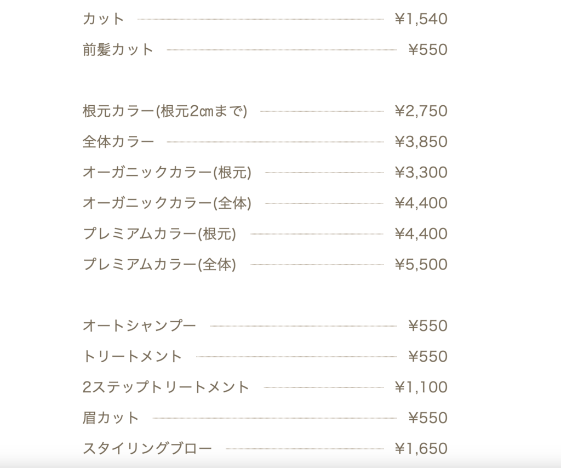This screenshot has height=468, width=561.
Task: Click オーガニックカラー(根元) label
Action: [x=167, y=173]
